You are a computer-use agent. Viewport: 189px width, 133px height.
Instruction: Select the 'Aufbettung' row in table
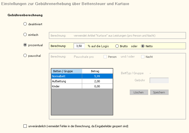click(x=67, y=81)
